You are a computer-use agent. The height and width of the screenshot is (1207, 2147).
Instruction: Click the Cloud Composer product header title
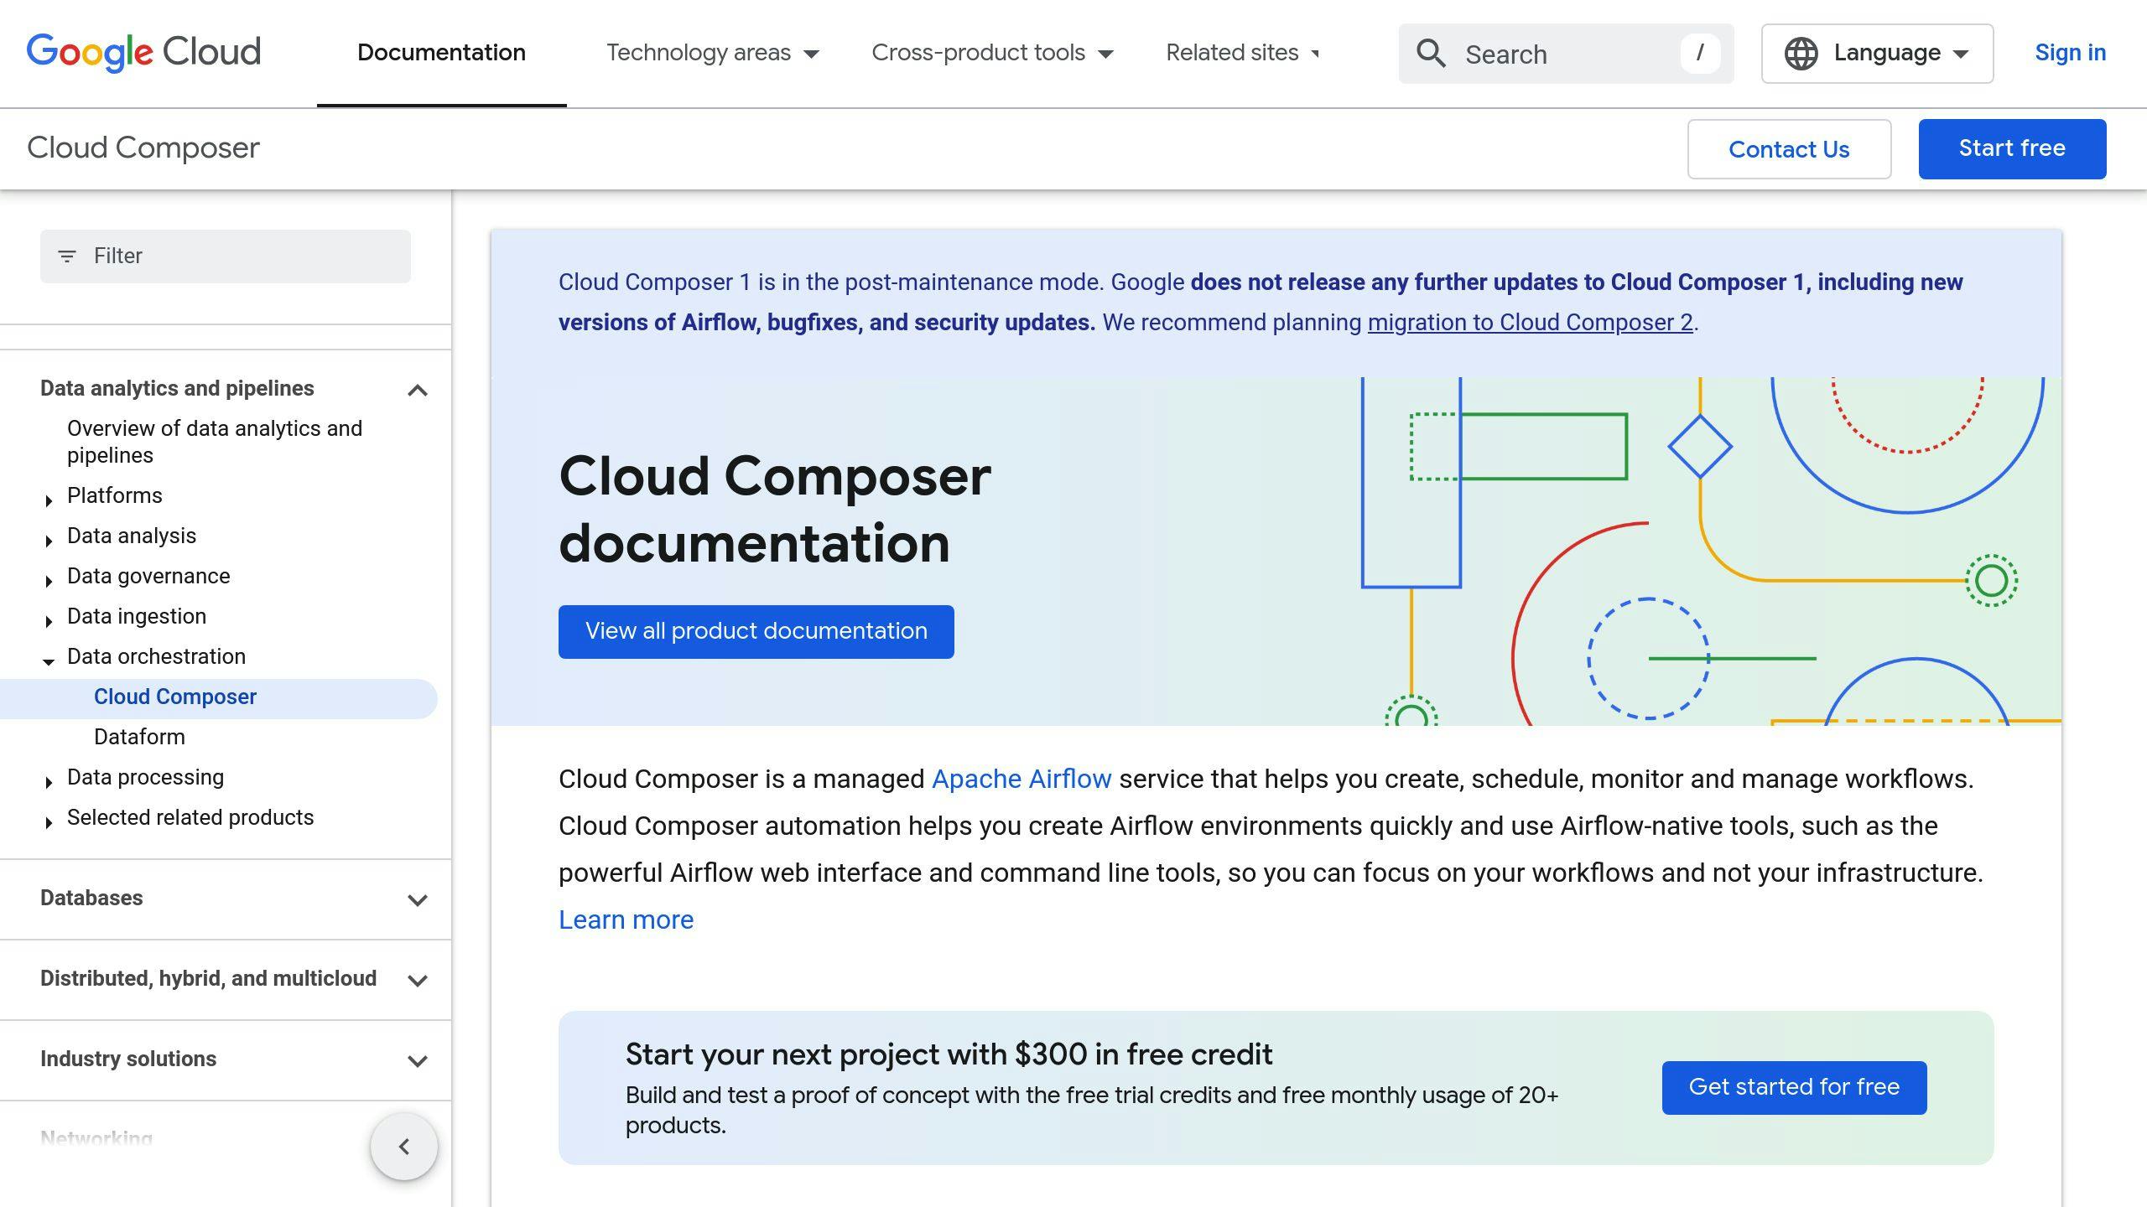[143, 148]
